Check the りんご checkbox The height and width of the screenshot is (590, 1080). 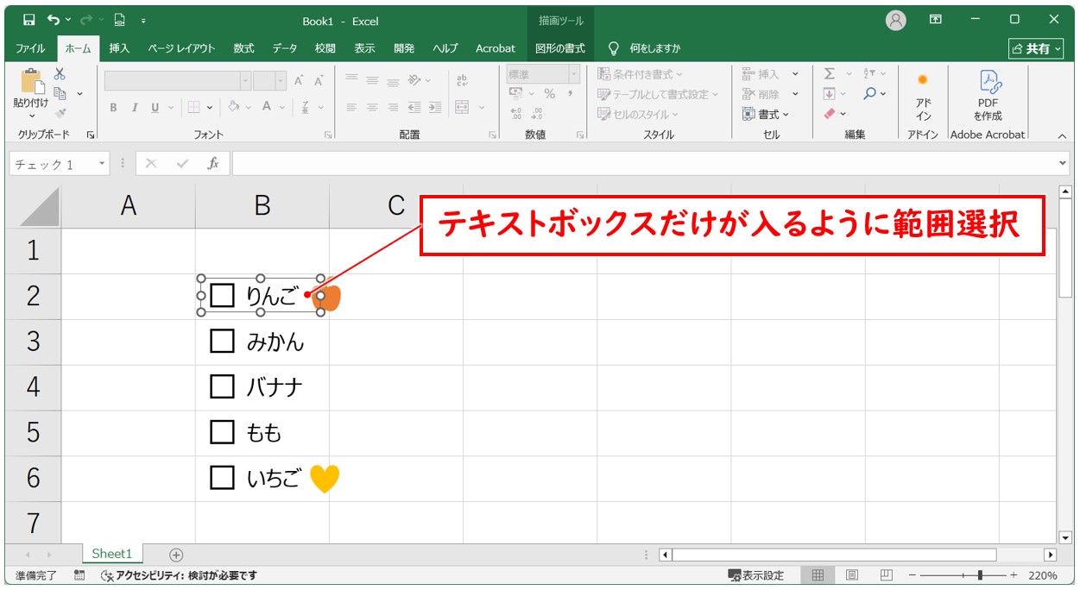click(223, 296)
